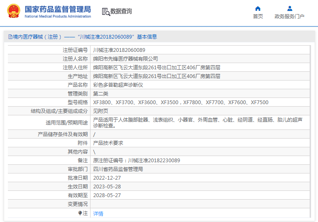Click 原注册证编号 remark value
The height and width of the screenshot is (222, 318).
point(137,160)
